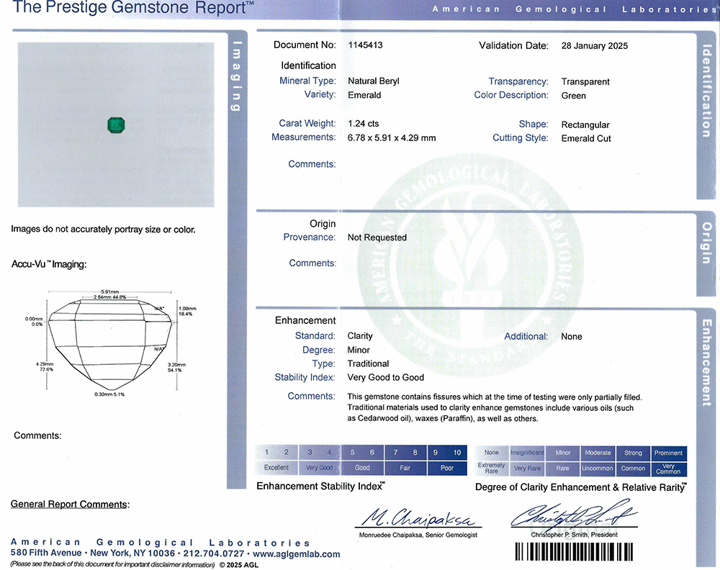Click 'Degree of Clarity Enhancement & Relative Rarity' caption

click(x=581, y=487)
